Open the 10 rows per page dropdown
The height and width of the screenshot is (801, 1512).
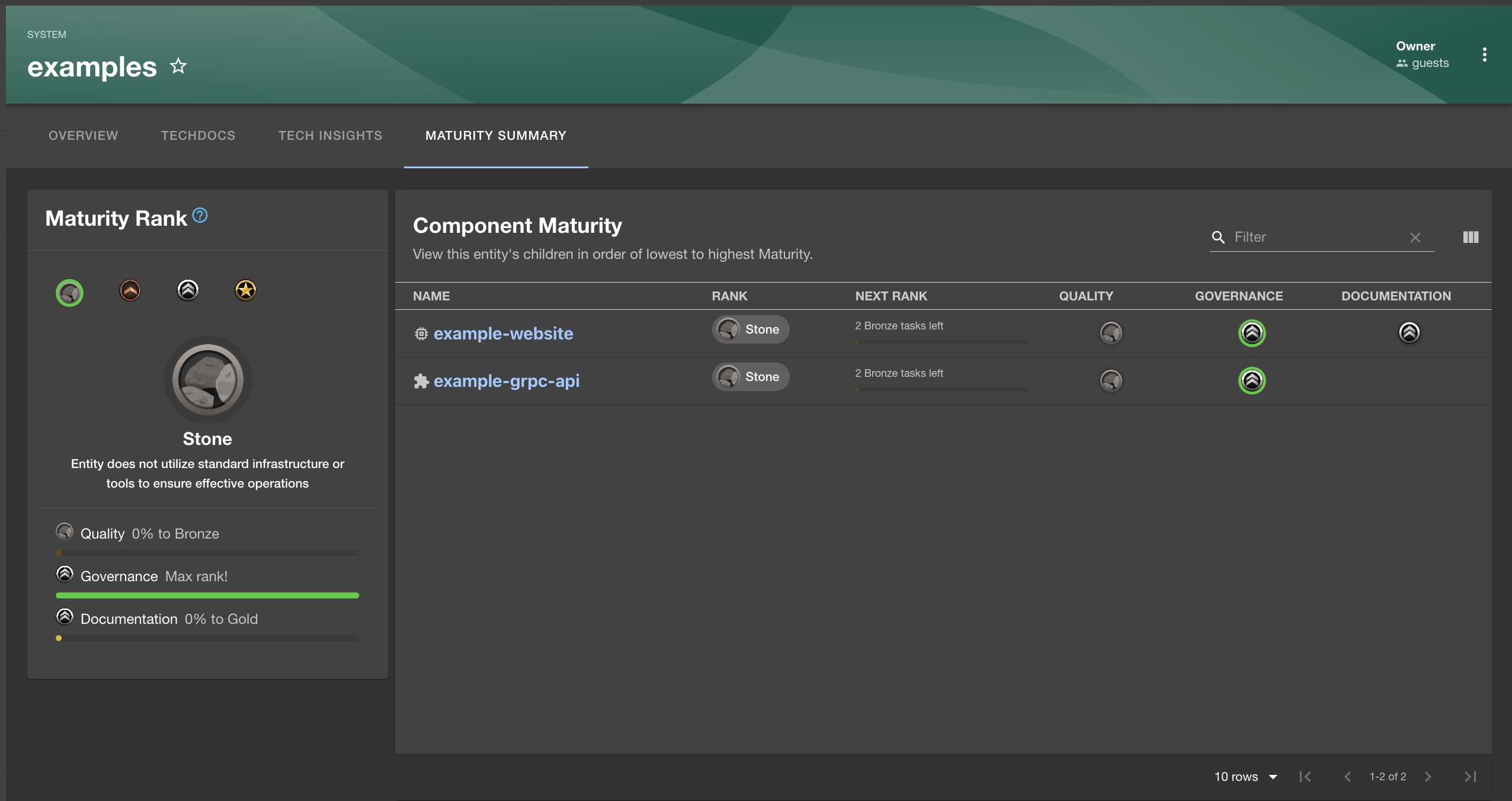1245,776
